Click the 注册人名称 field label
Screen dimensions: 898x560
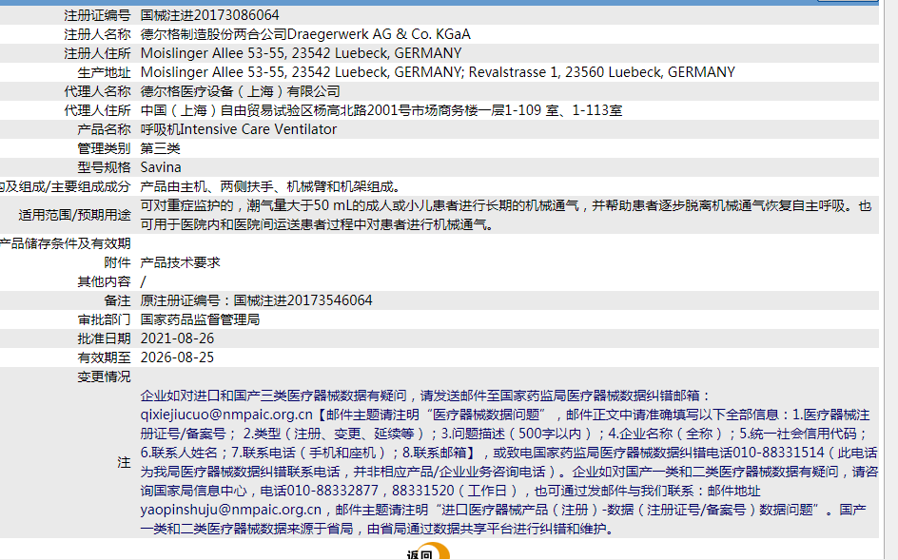[x=97, y=34]
